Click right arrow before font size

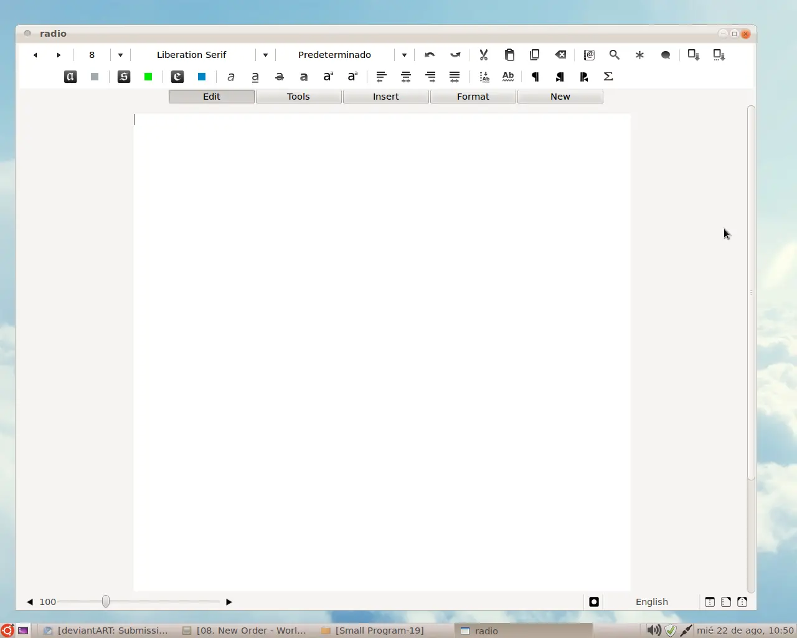tap(59, 55)
